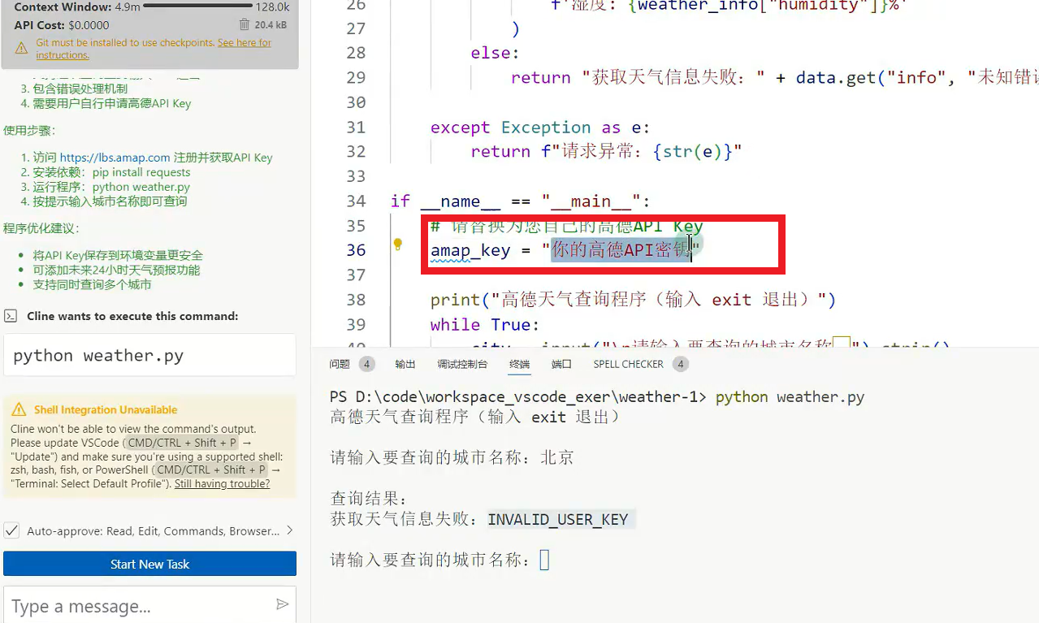Click line number 38 in the gutter
Screen dimensions: 1039x623
click(x=356, y=300)
